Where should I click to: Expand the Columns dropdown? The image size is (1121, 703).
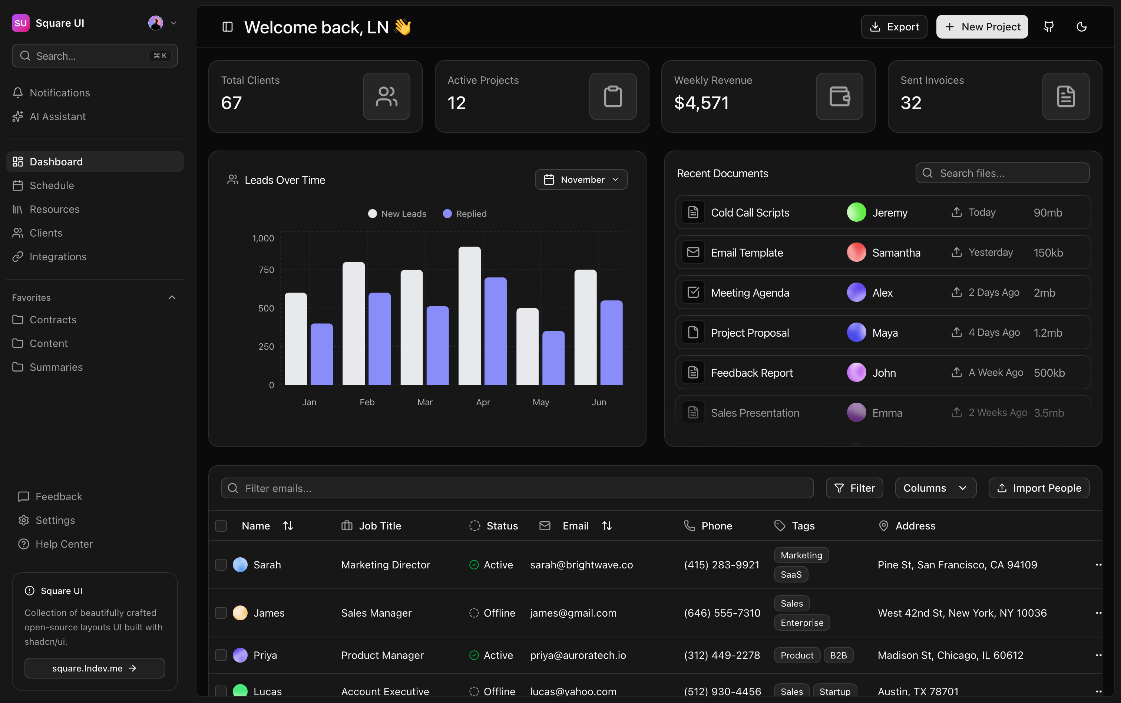point(935,488)
